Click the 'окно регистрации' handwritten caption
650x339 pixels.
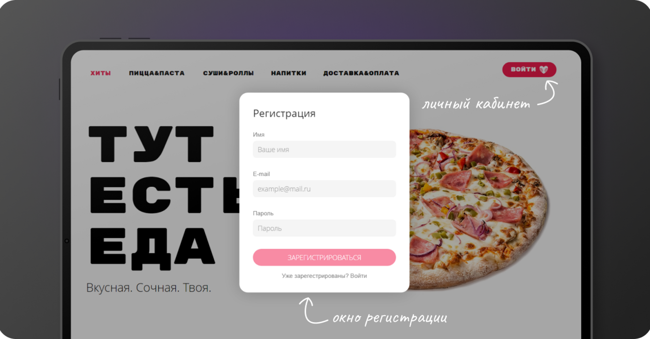(x=389, y=318)
